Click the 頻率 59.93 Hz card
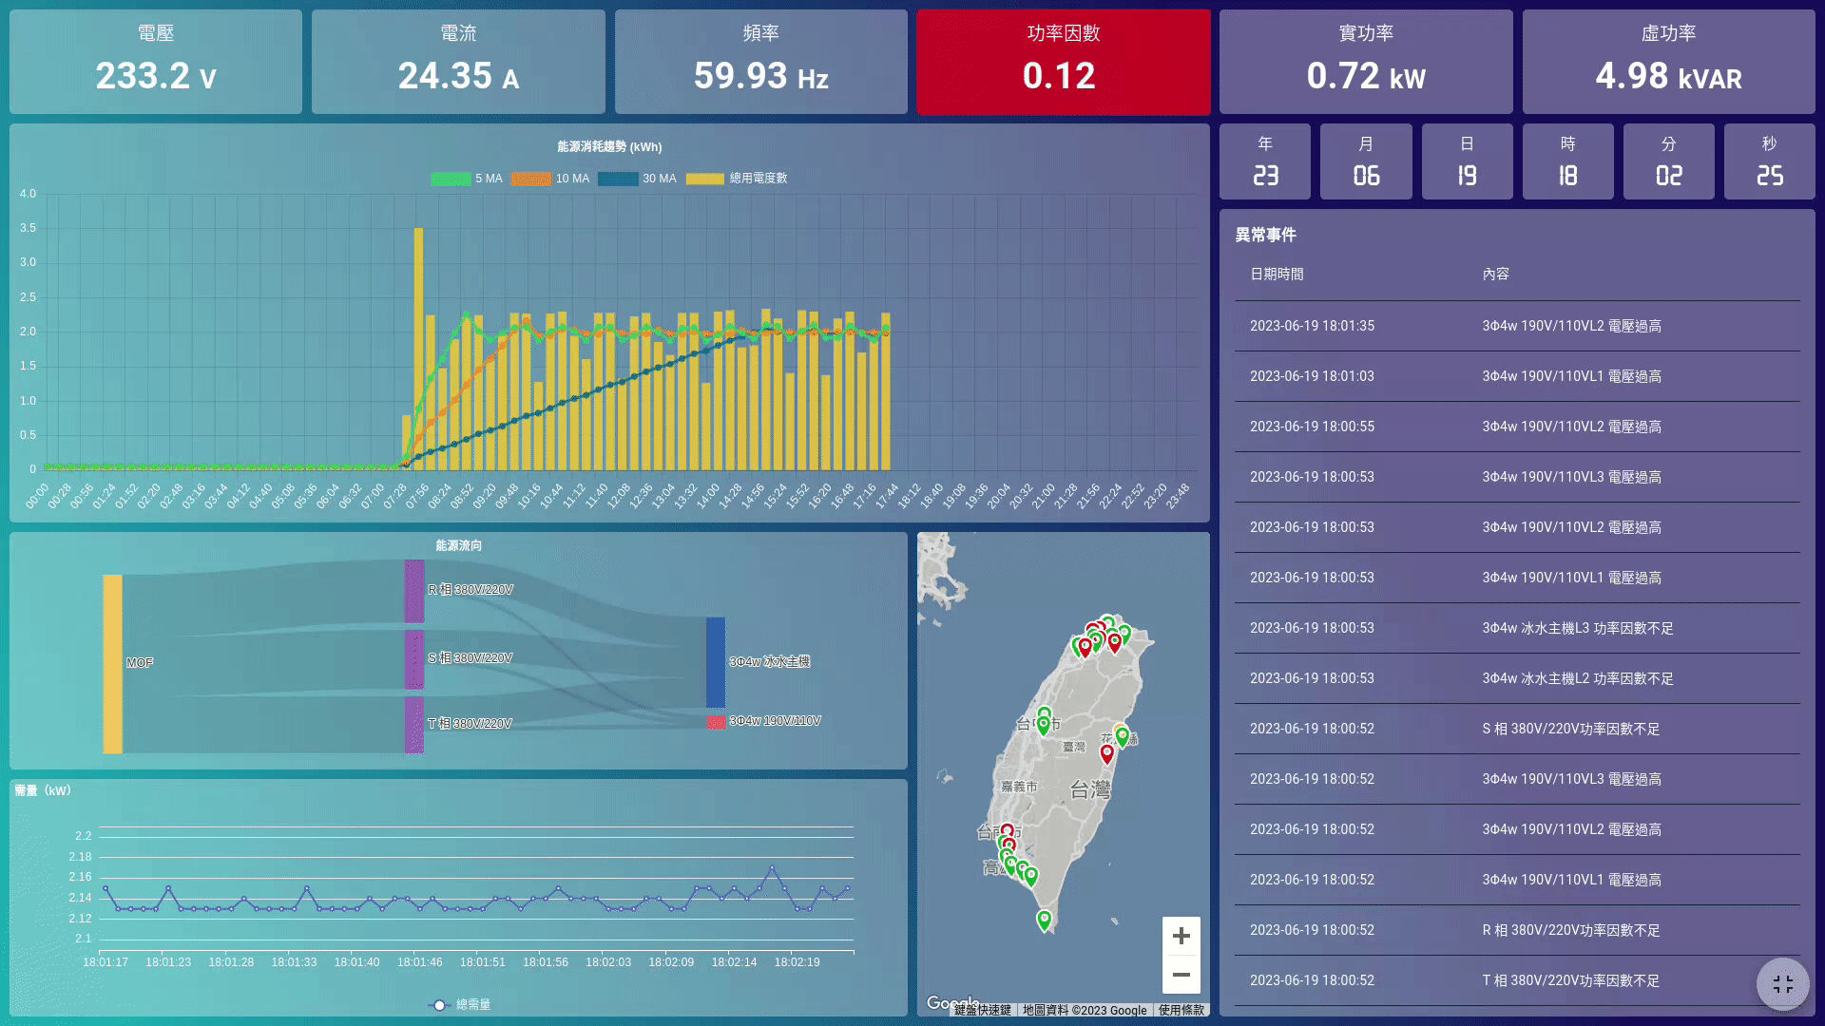The image size is (1825, 1026). click(760, 62)
